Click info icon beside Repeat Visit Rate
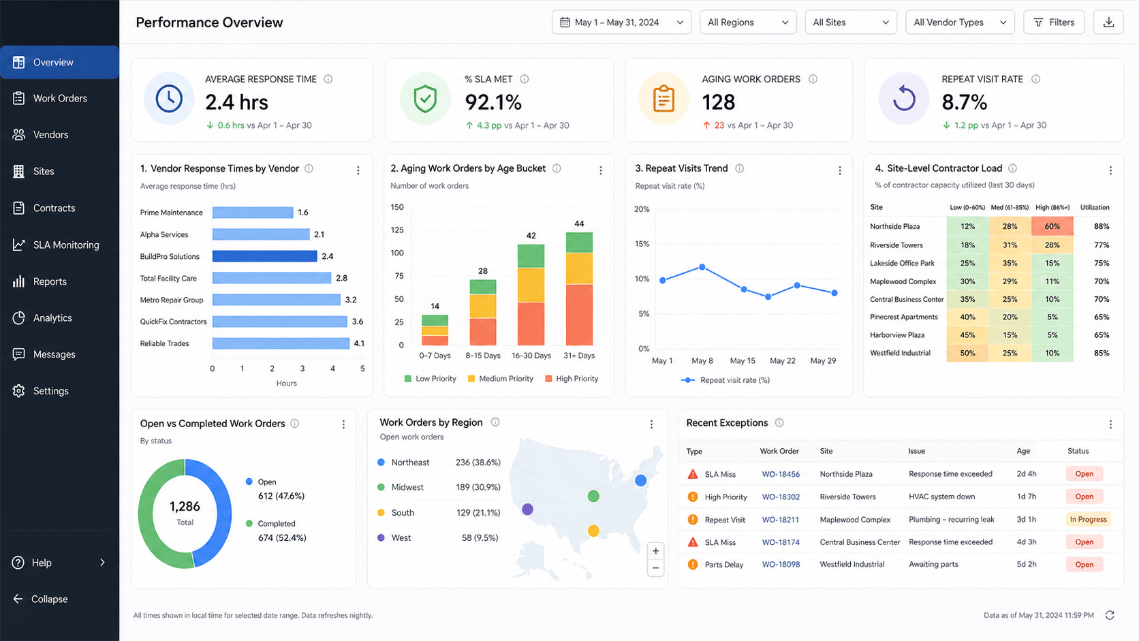The image size is (1139, 641). pyautogui.click(x=1035, y=79)
